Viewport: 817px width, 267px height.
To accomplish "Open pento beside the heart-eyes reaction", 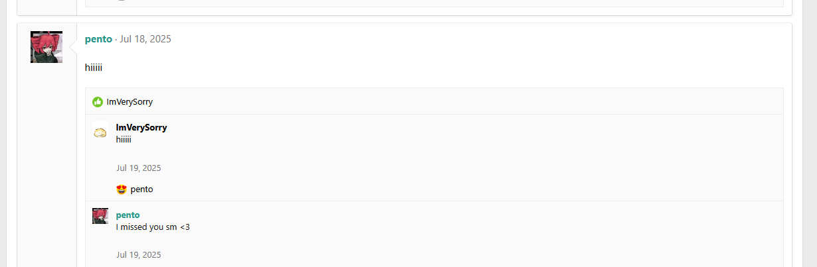I will point(141,189).
